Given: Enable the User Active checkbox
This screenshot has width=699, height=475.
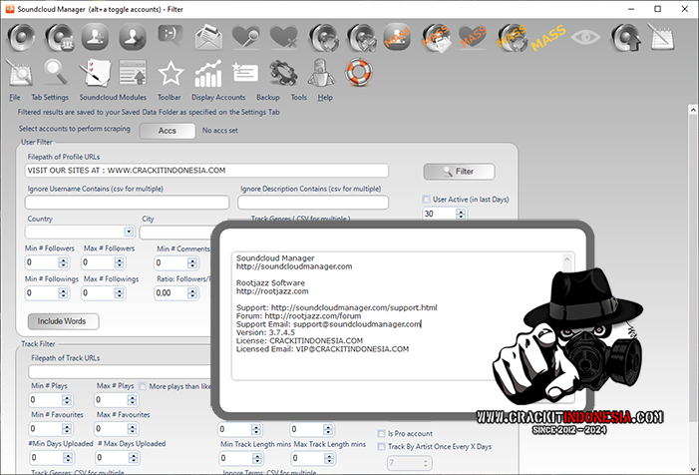Looking at the screenshot, I should [x=427, y=200].
